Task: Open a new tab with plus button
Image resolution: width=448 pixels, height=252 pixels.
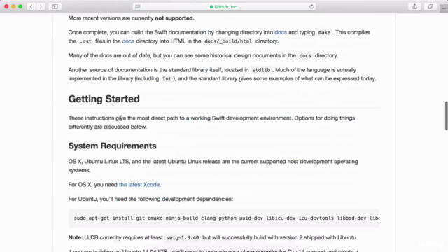Action: tap(444, 9)
